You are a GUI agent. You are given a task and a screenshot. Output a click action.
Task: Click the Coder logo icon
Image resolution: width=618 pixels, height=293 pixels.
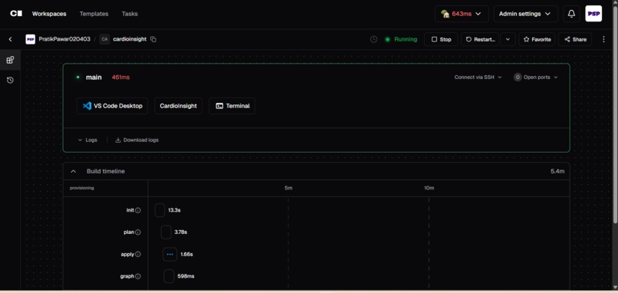[16, 13]
